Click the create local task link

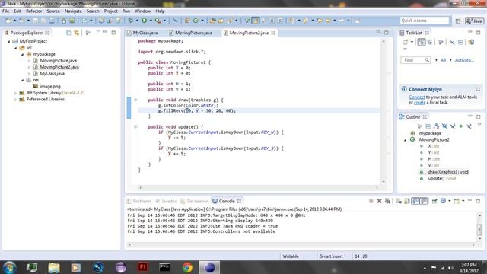[x=419, y=102]
